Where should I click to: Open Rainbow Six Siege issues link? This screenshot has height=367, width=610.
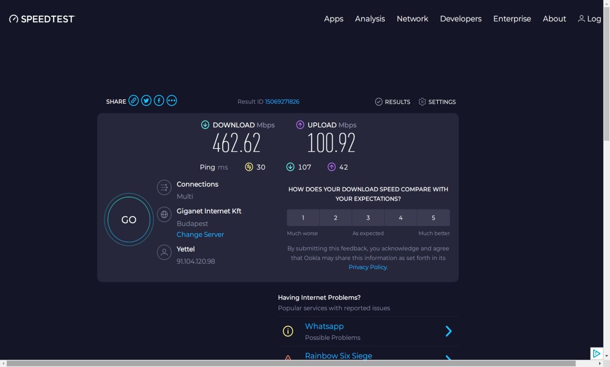click(338, 356)
